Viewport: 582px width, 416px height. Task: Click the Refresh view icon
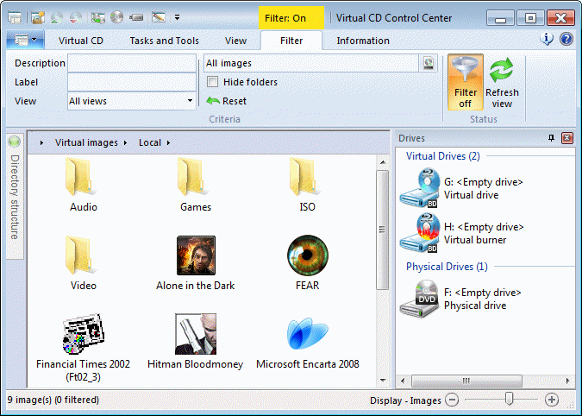502,83
